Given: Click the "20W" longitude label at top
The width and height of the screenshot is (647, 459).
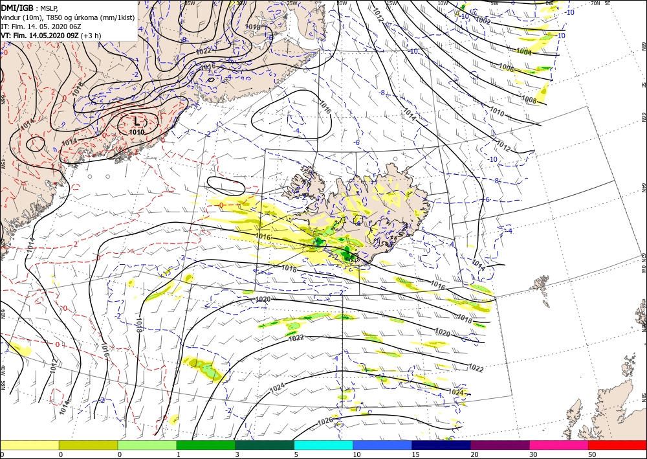Looking at the screenshot, I should click(x=341, y=3).
